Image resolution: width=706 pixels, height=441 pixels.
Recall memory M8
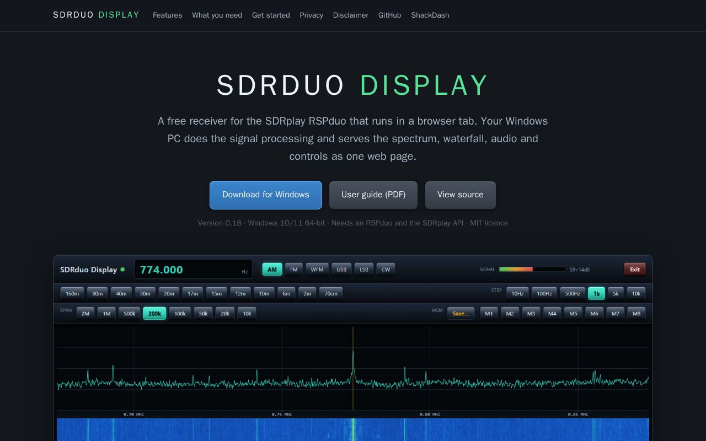pos(637,313)
